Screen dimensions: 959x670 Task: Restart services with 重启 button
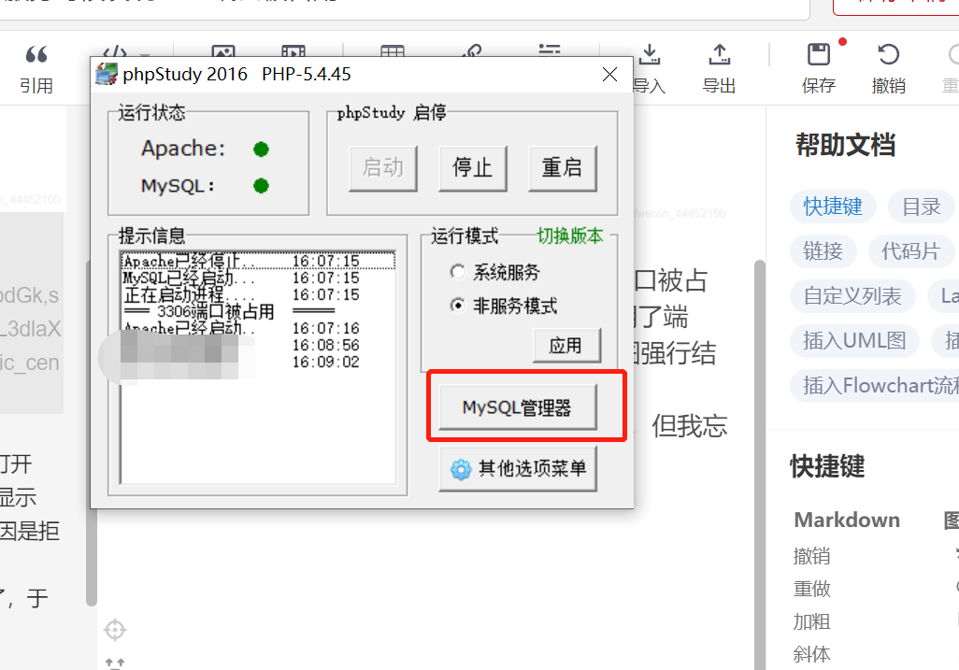(562, 167)
